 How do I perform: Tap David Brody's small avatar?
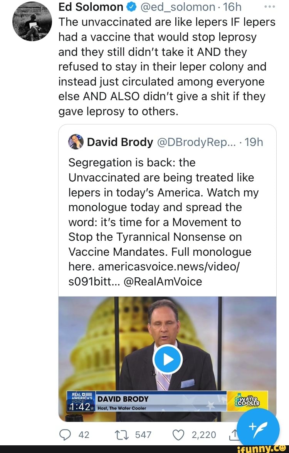pyautogui.click(x=76, y=143)
